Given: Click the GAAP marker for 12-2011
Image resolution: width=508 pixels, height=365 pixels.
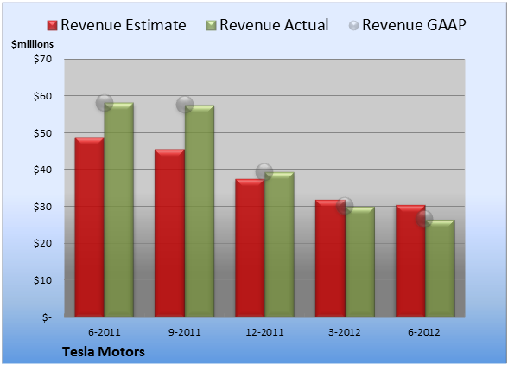Looking at the screenshot, I should pos(264,172).
